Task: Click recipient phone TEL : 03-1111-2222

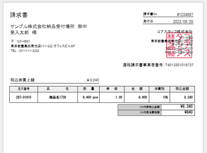Action: tap(25, 51)
